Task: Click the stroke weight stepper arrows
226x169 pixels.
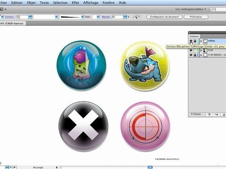Action: coord(18,17)
